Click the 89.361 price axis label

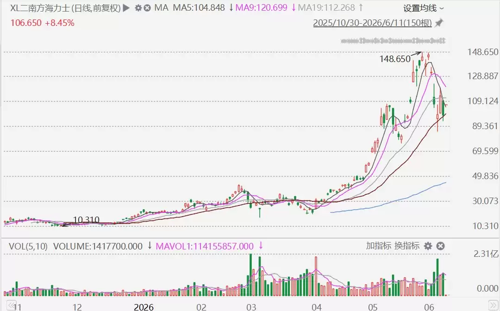point(485,126)
